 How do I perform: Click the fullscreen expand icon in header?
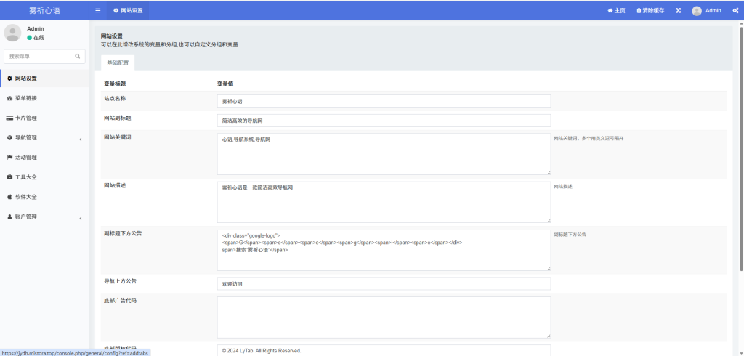tap(678, 11)
